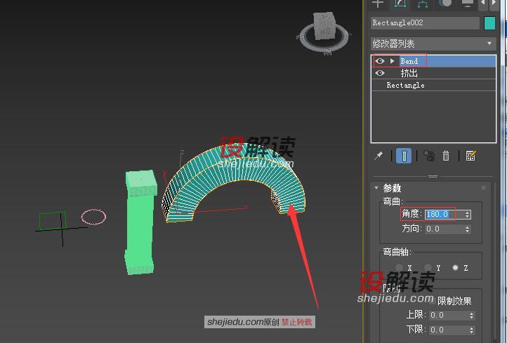Switch to the Modify panel tab
Screen dimensions: 507x343
400,4
